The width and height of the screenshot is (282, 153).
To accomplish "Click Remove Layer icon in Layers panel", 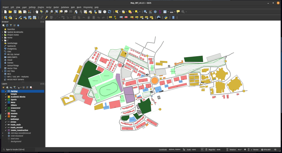I will click(31, 87).
